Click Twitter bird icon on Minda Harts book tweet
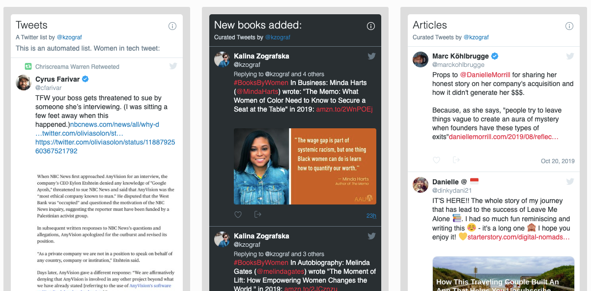Screen dimensions: 591x291 point(372,56)
